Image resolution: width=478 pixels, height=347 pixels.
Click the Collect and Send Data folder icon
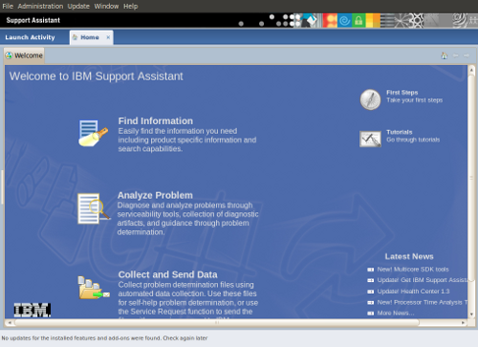[94, 288]
